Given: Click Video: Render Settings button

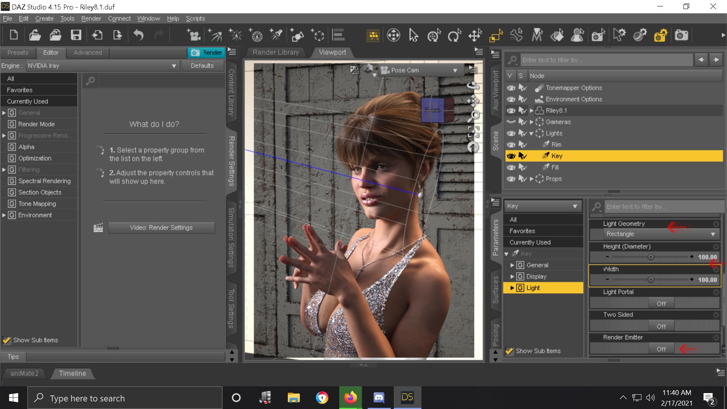Looking at the screenshot, I should [x=161, y=228].
